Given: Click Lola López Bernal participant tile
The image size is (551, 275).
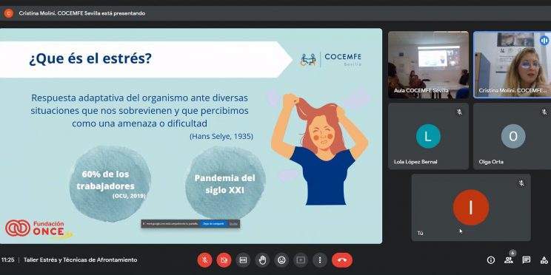Looking at the screenshot, I should pos(428,136).
